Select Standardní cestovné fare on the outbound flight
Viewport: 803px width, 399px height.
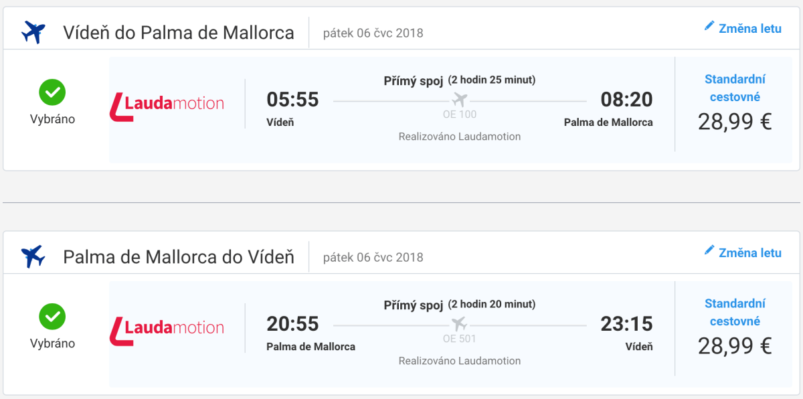pyautogui.click(x=735, y=88)
